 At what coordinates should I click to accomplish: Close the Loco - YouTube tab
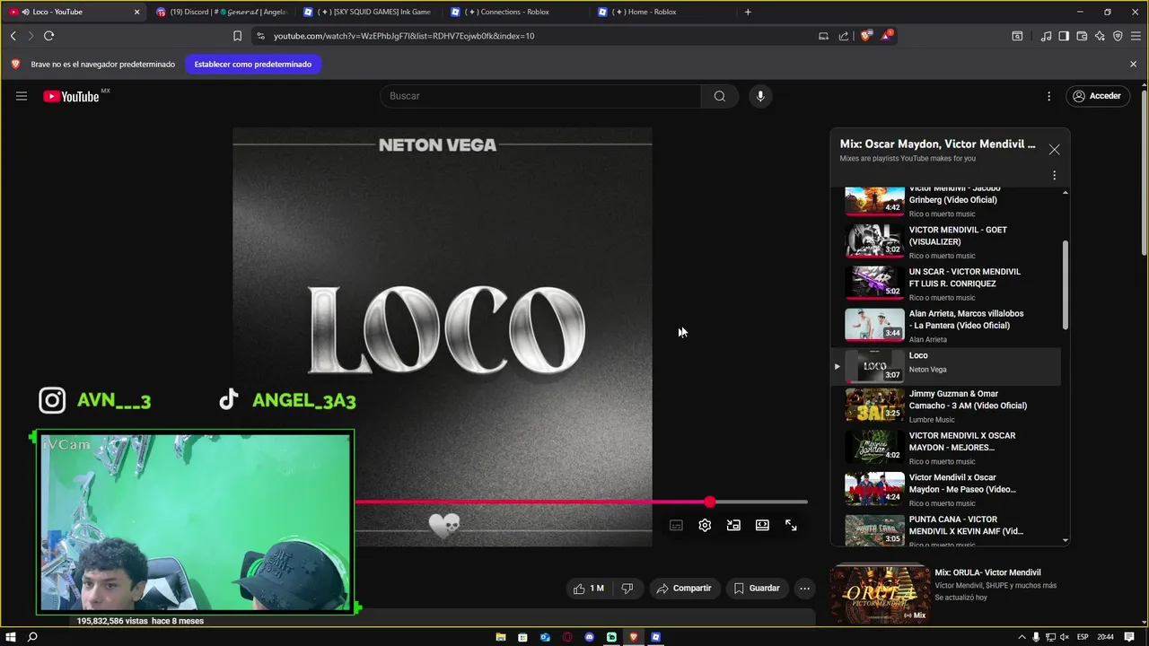point(136,12)
